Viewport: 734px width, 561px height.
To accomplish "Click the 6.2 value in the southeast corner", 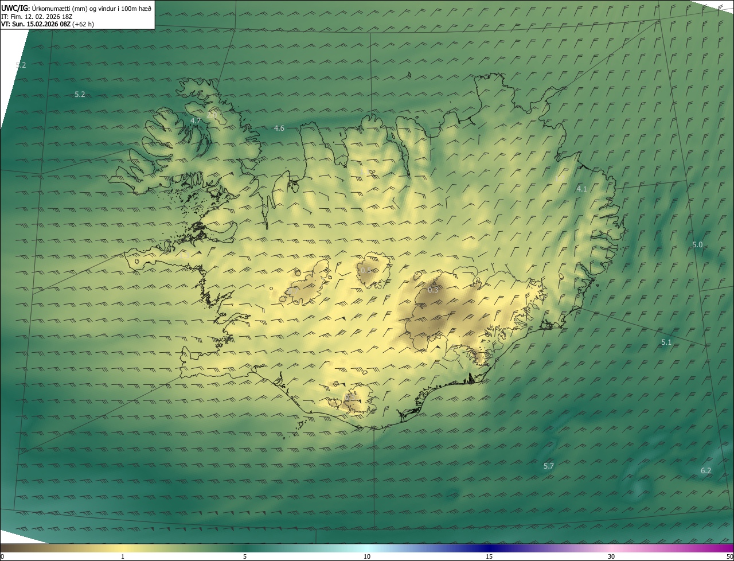I will tap(706, 470).
